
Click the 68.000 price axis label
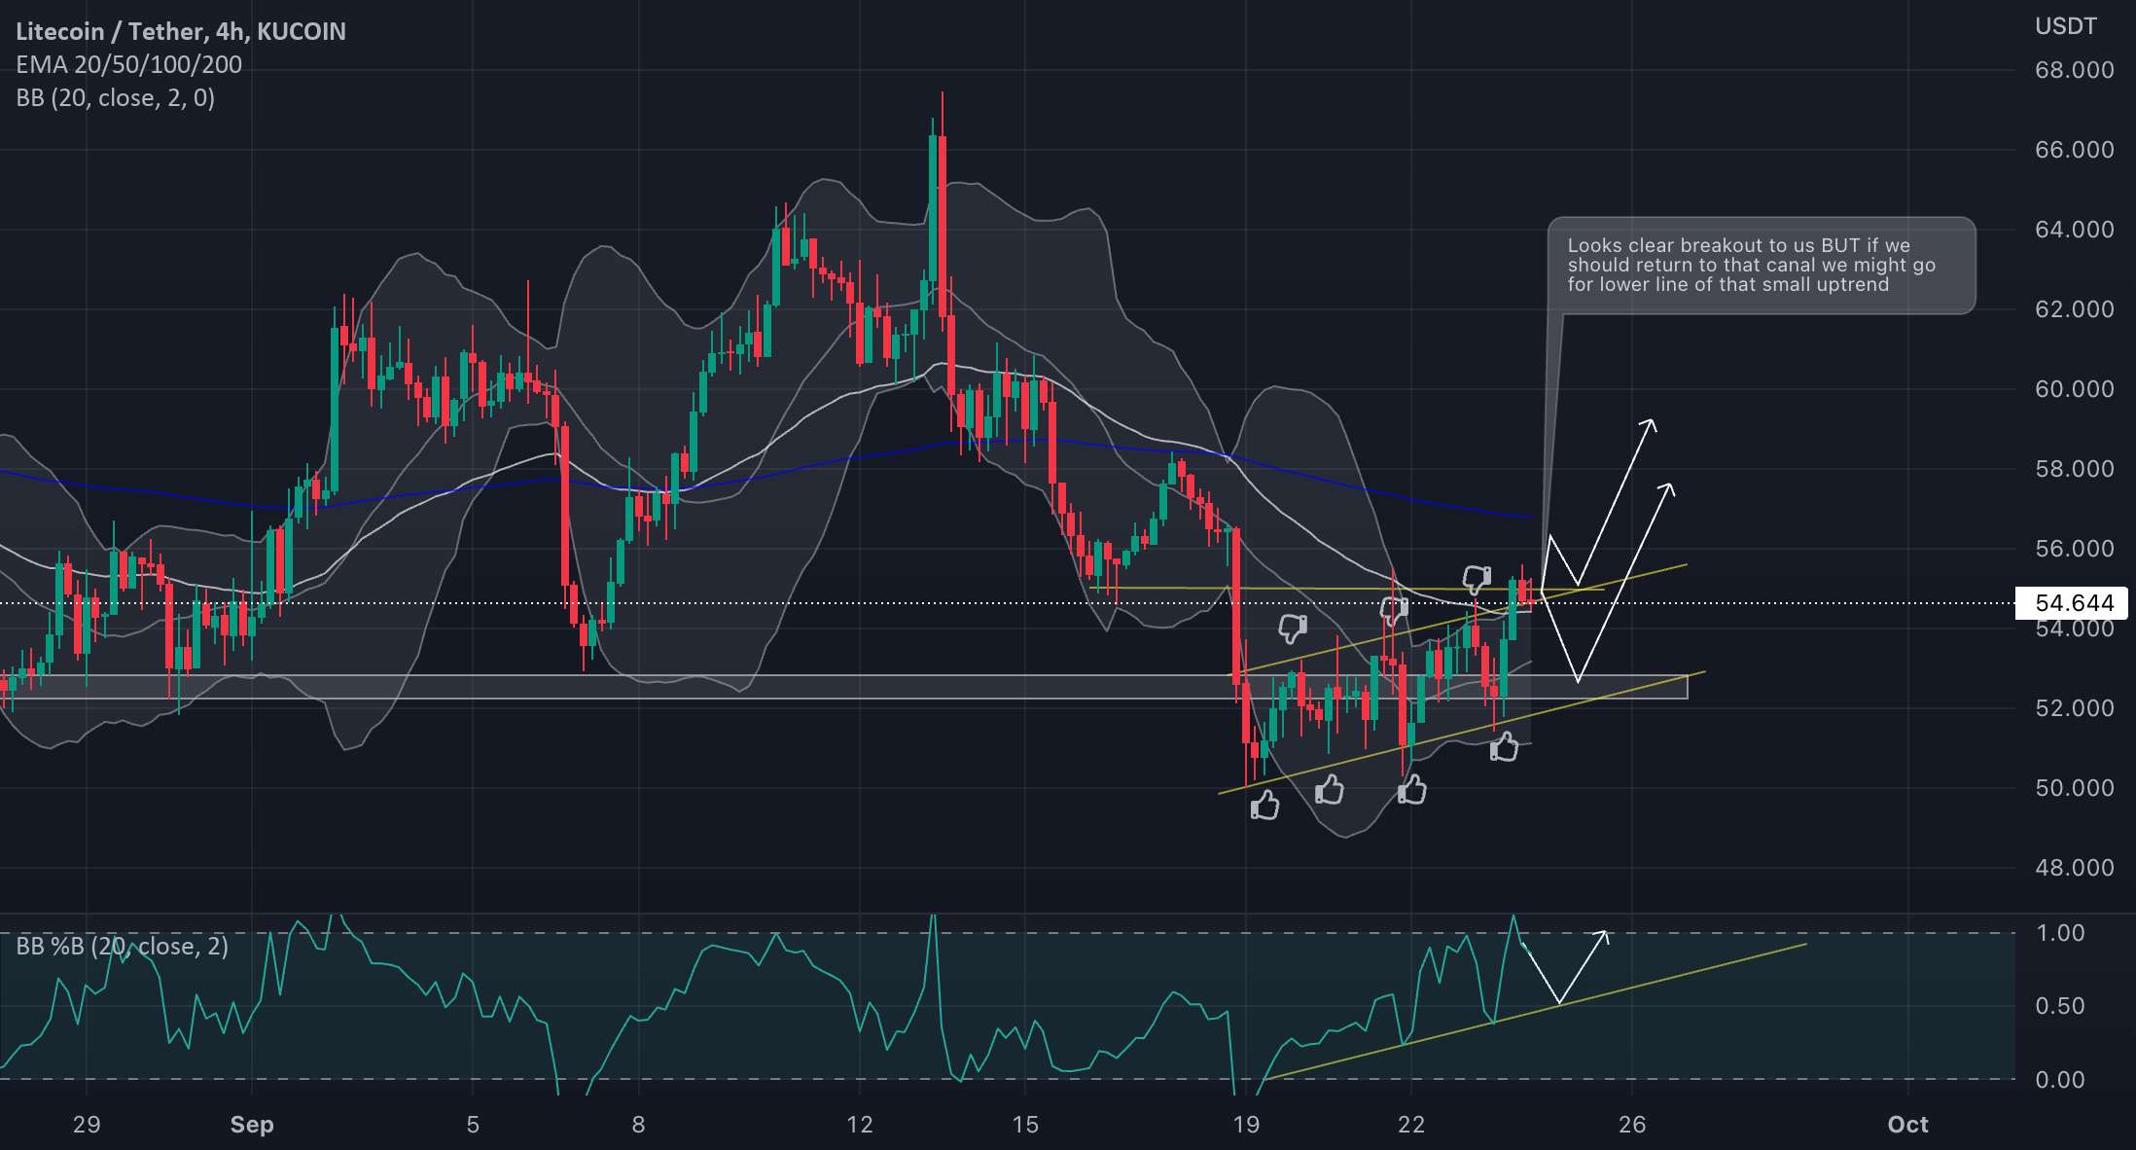(x=2074, y=70)
